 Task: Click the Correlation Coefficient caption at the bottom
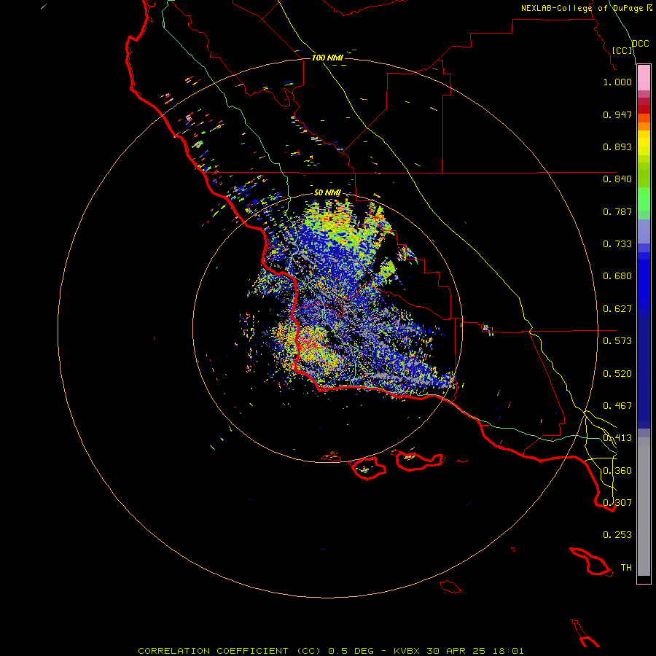(330, 651)
